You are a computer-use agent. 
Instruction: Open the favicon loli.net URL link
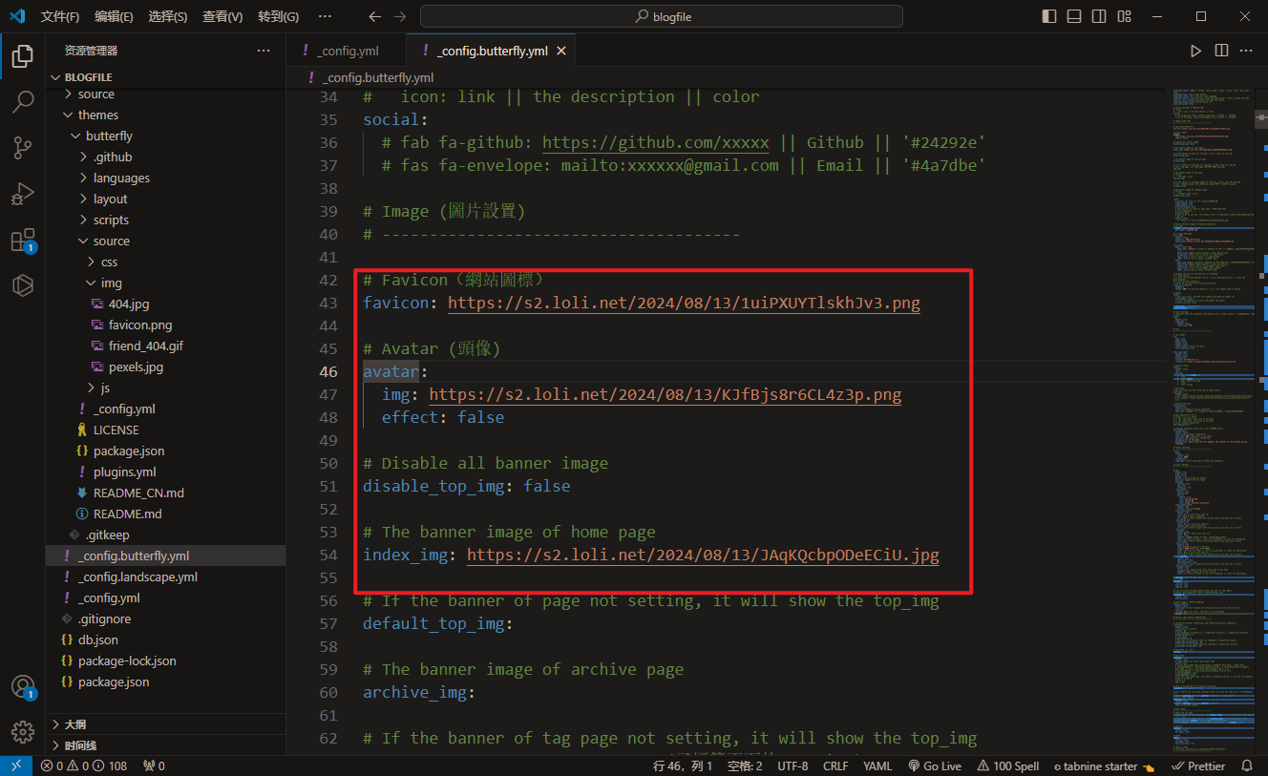(684, 304)
